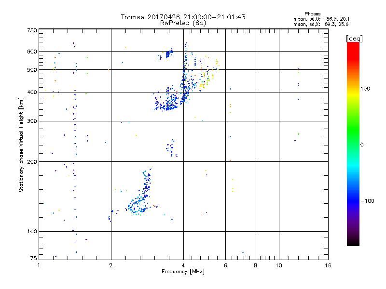Viewport: 386px width, 289px height.
Task: Click the '[deg]' colorbar unit label
Action: tap(354, 39)
